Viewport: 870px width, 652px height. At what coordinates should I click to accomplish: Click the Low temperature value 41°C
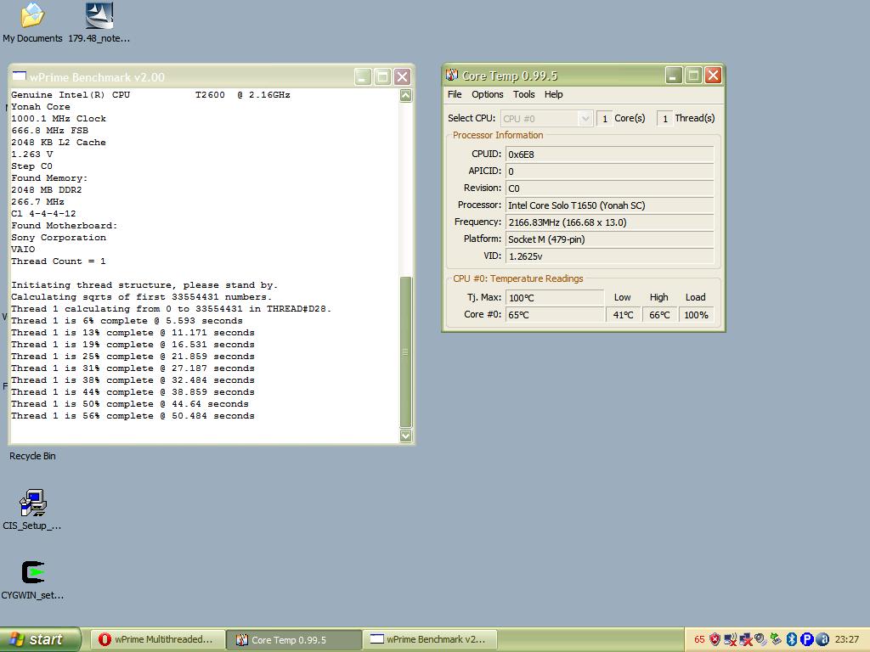pyautogui.click(x=623, y=315)
